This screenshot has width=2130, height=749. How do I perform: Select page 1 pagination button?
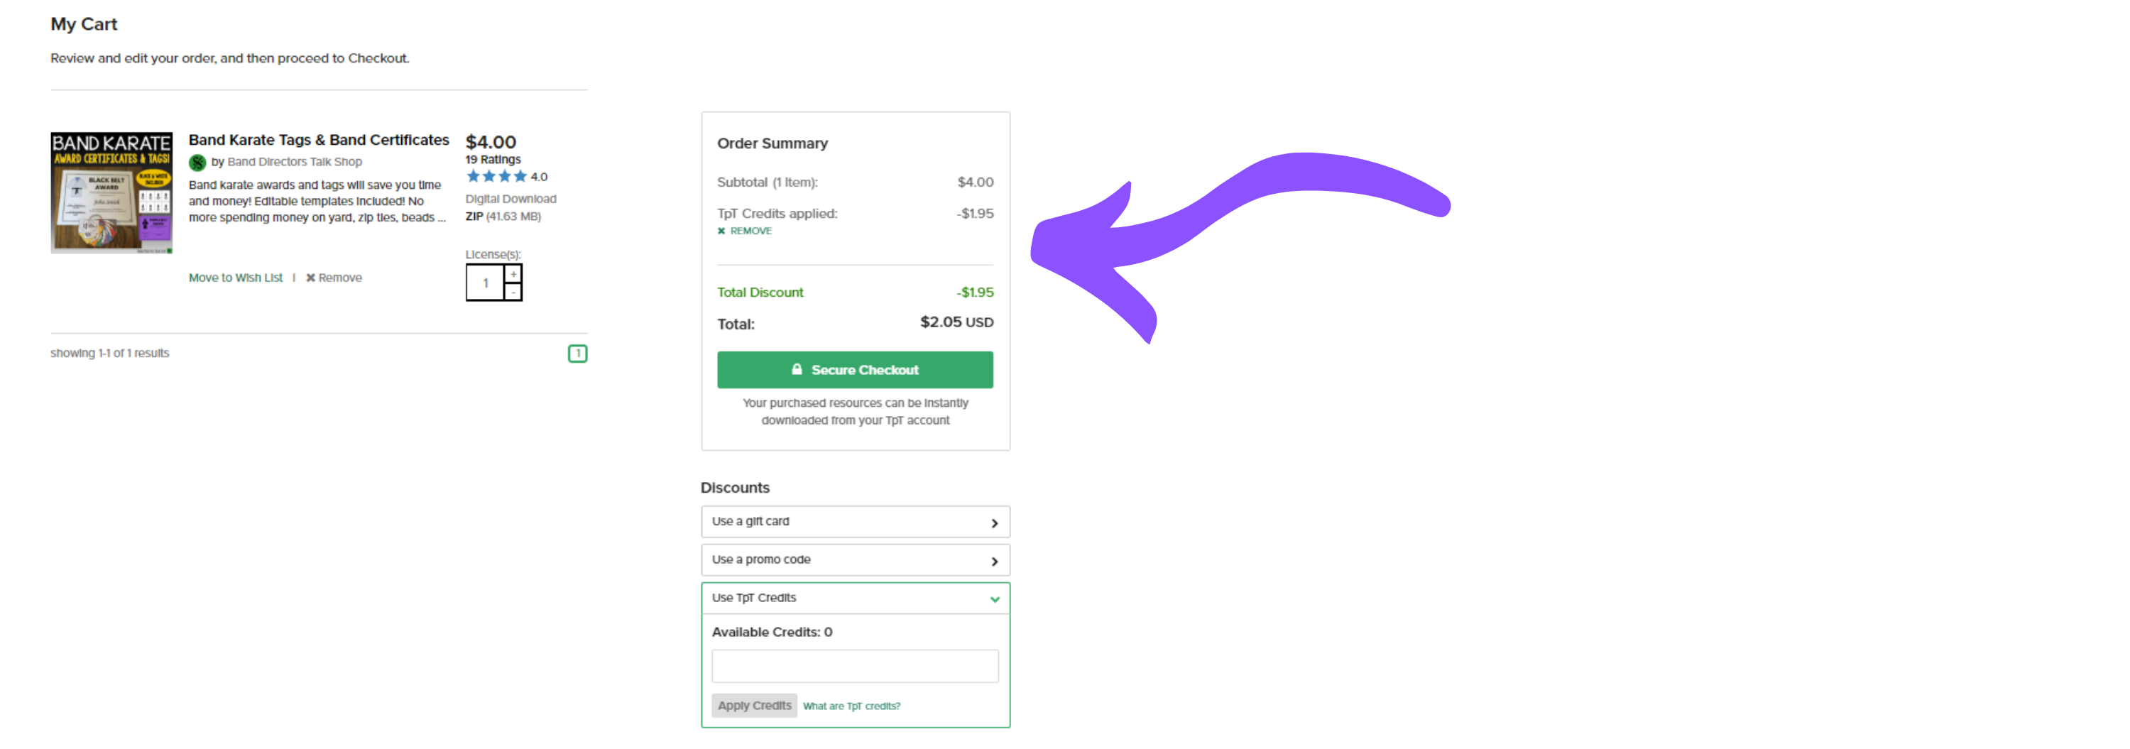[x=578, y=354]
